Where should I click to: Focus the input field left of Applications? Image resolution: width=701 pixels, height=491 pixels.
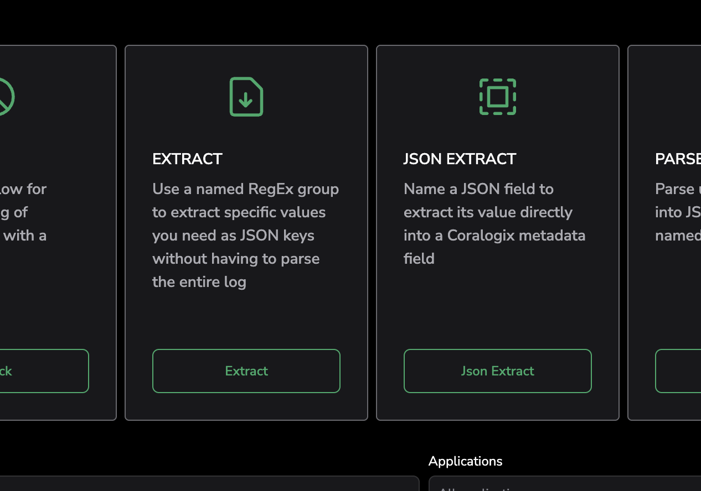pos(209,484)
